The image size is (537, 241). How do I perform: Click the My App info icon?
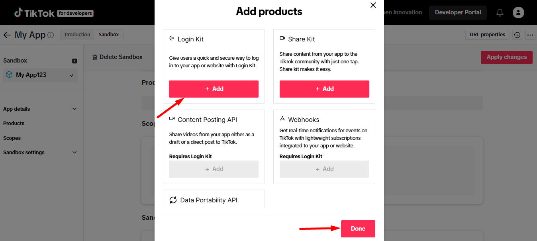click(x=50, y=35)
